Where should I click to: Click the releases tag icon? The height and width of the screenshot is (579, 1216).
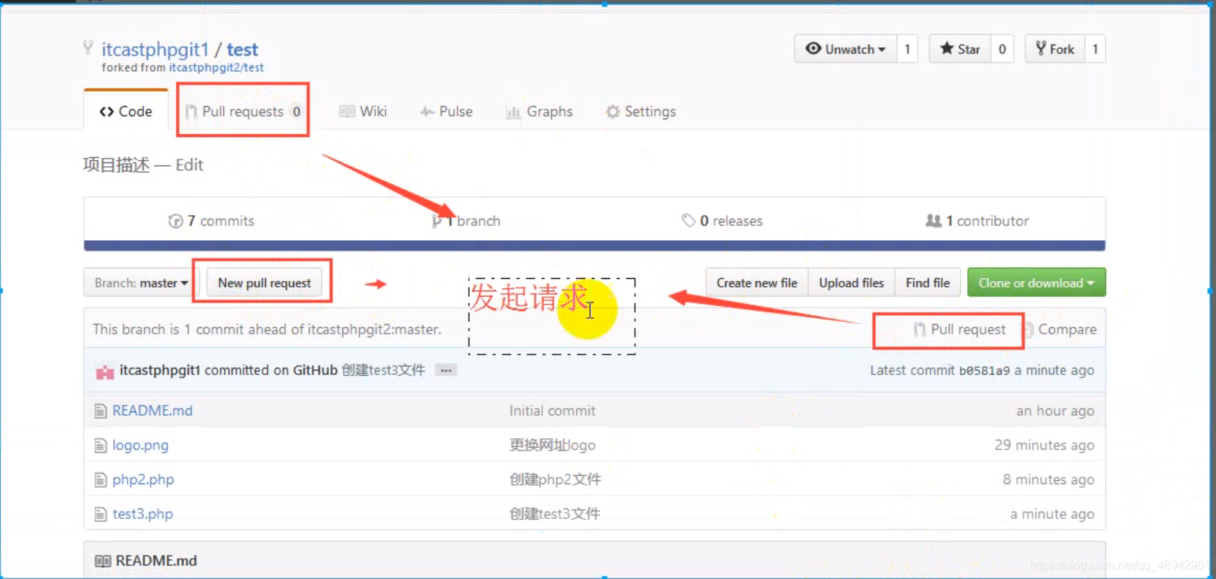point(688,220)
